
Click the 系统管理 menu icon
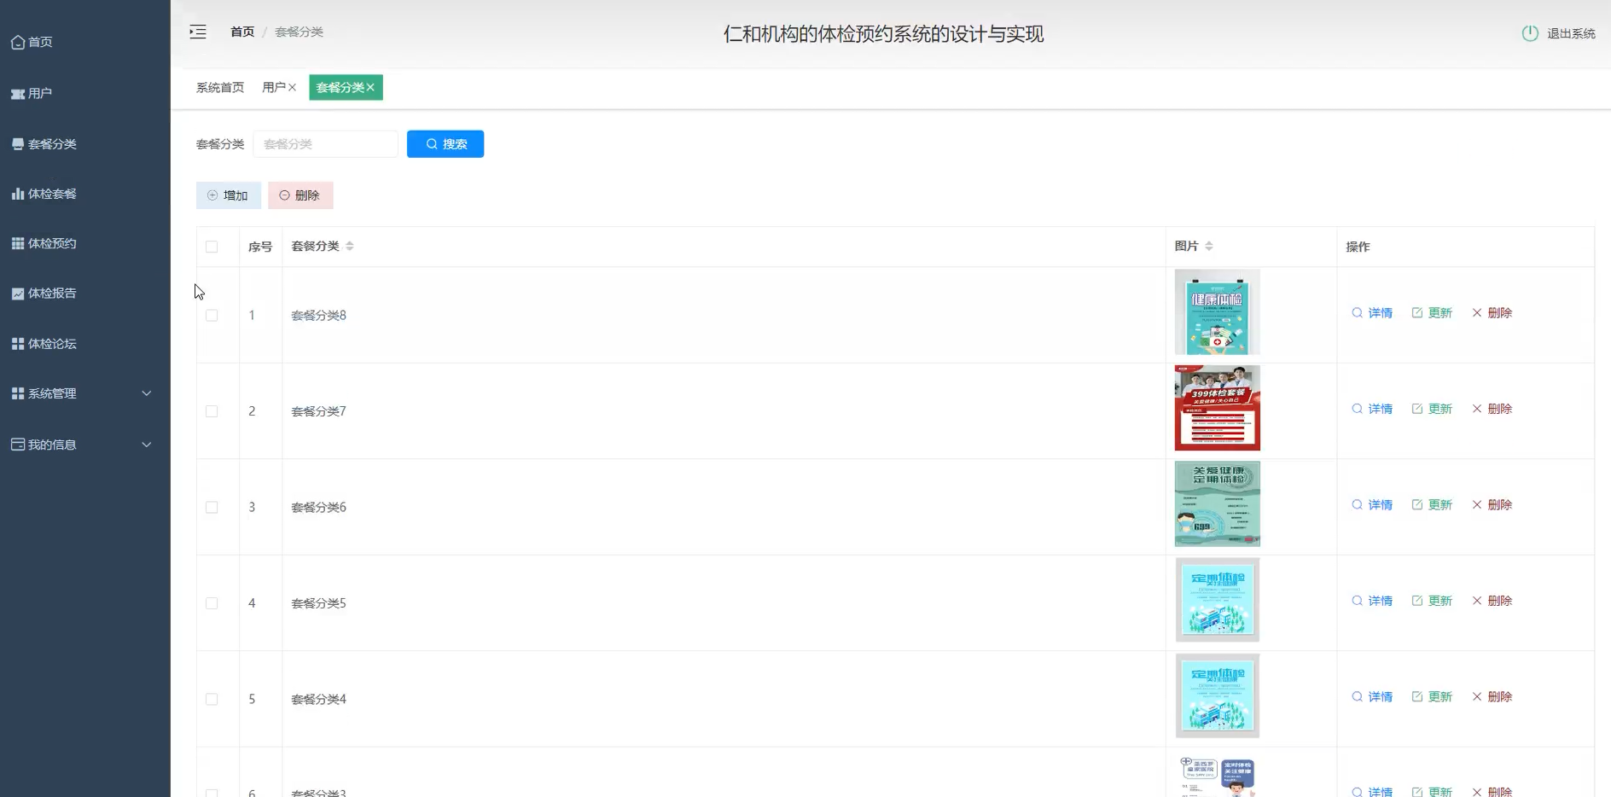[x=18, y=393]
